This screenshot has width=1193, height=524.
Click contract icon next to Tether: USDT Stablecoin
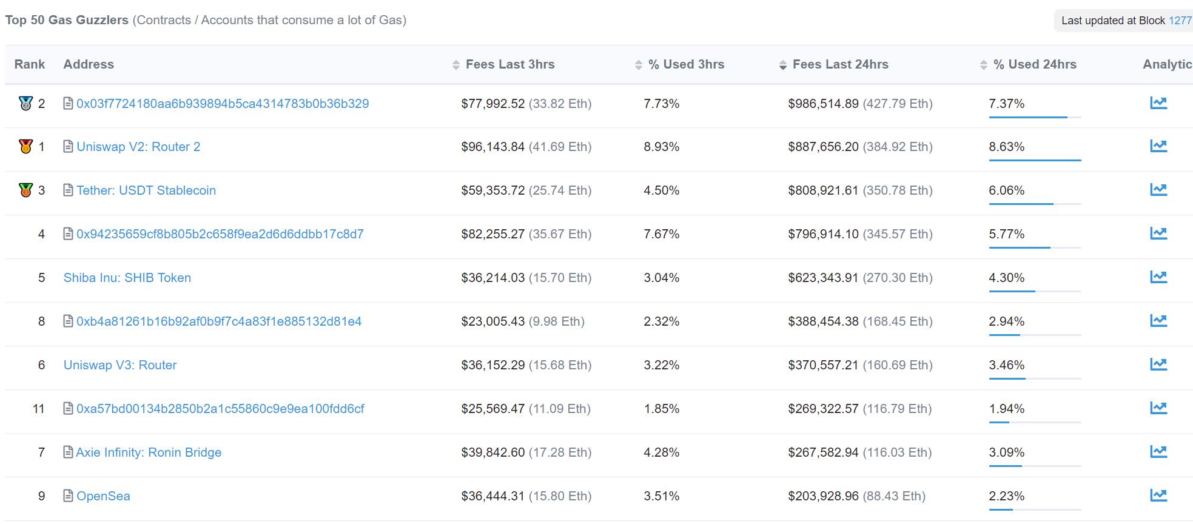click(x=69, y=190)
